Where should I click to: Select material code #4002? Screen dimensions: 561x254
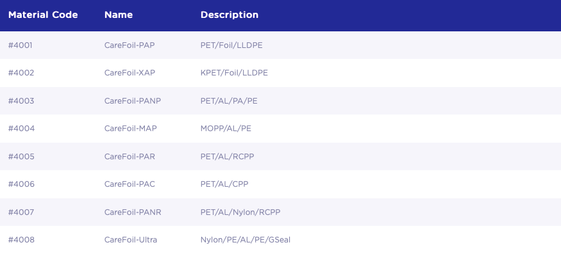21,73
